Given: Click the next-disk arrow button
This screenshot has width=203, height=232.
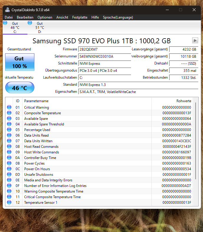Looking at the screenshot, I should (195, 40).
